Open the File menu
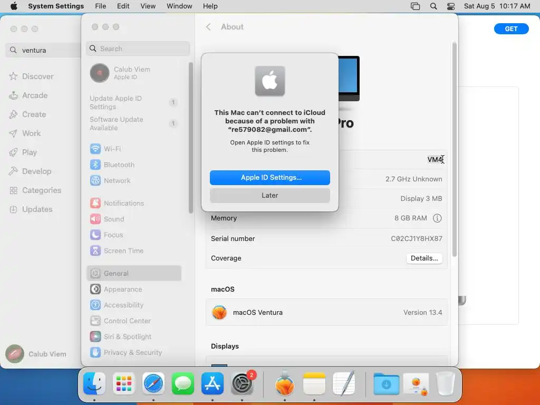The width and height of the screenshot is (540, 405). tap(101, 6)
